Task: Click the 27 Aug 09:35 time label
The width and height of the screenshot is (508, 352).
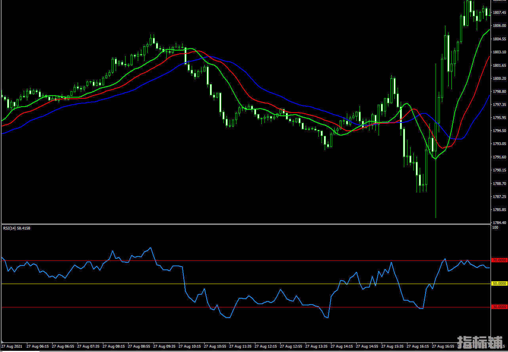Action: click(164, 346)
